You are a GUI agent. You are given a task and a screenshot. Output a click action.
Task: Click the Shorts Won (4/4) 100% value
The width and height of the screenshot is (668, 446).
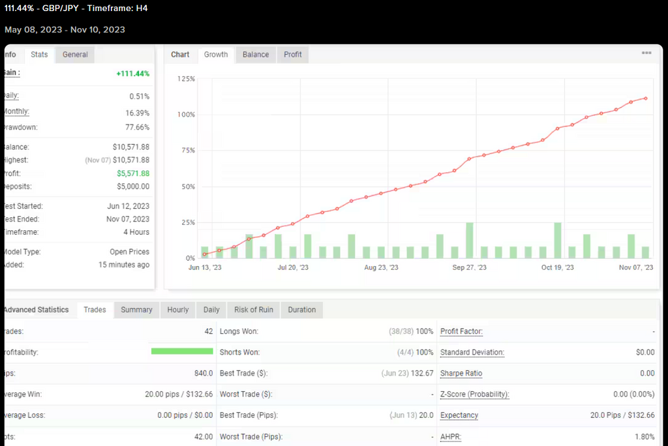coord(415,352)
